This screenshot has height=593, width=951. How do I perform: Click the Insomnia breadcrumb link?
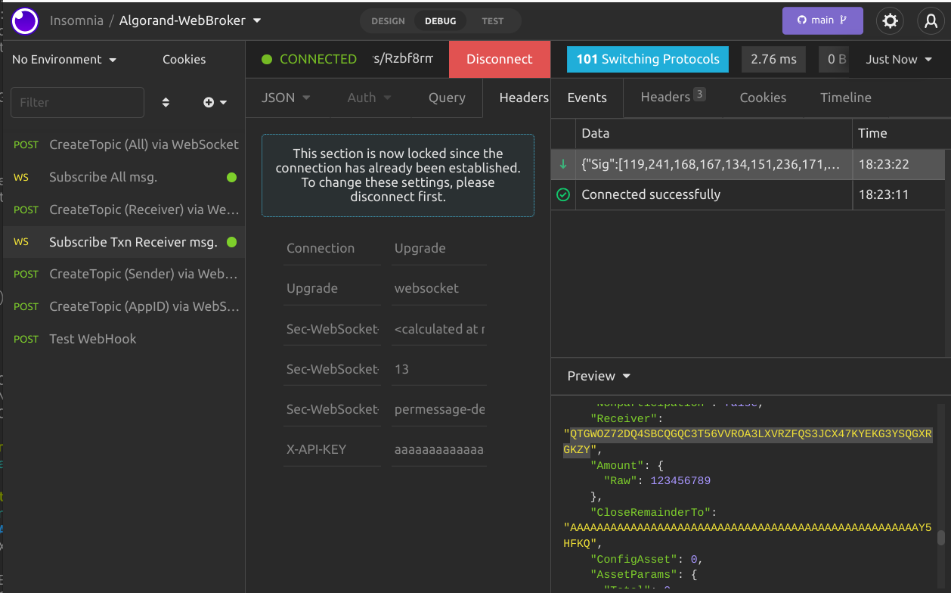[x=76, y=20]
